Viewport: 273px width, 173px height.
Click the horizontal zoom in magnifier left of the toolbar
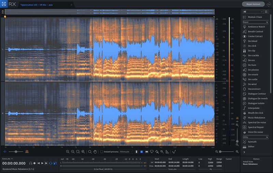(x=68, y=152)
